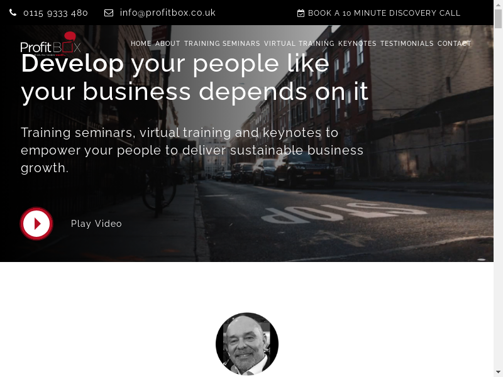This screenshot has width=503, height=377.
Task: Click the ProfitBox logo
Action: point(50,44)
